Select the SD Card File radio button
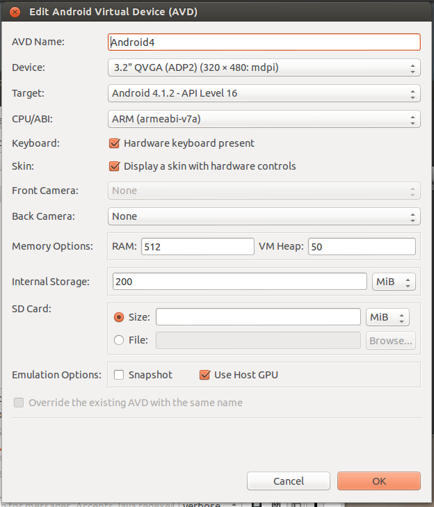This screenshot has height=507, width=434. (x=119, y=340)
